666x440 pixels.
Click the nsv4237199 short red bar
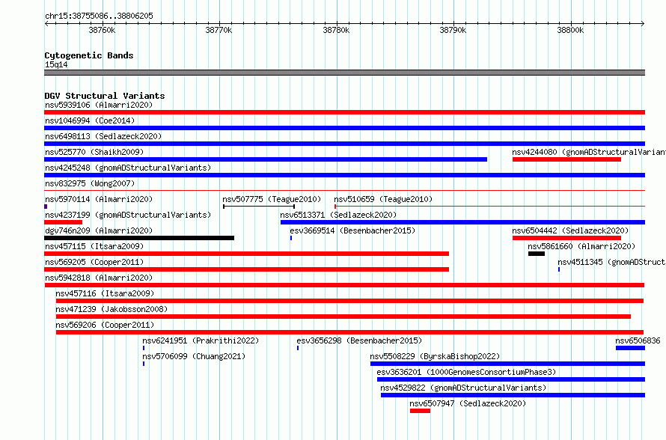[64, 222]
